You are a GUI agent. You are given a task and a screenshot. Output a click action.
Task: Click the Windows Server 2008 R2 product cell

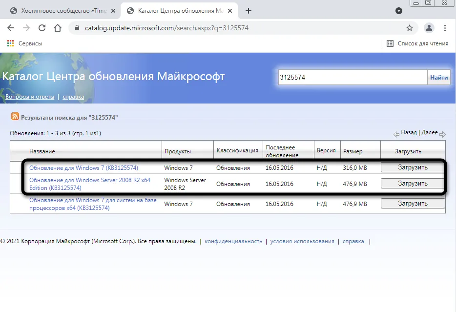tap(185, 184)
